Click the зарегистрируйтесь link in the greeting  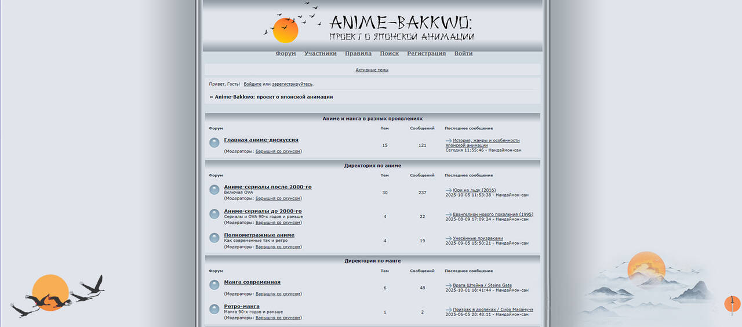(292, 84)
